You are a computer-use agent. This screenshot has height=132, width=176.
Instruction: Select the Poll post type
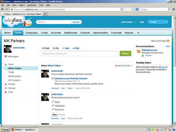point(76,48)
